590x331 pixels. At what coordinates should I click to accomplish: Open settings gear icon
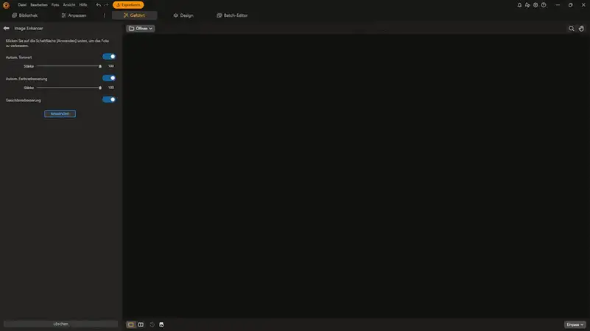[x=535, y=5]
